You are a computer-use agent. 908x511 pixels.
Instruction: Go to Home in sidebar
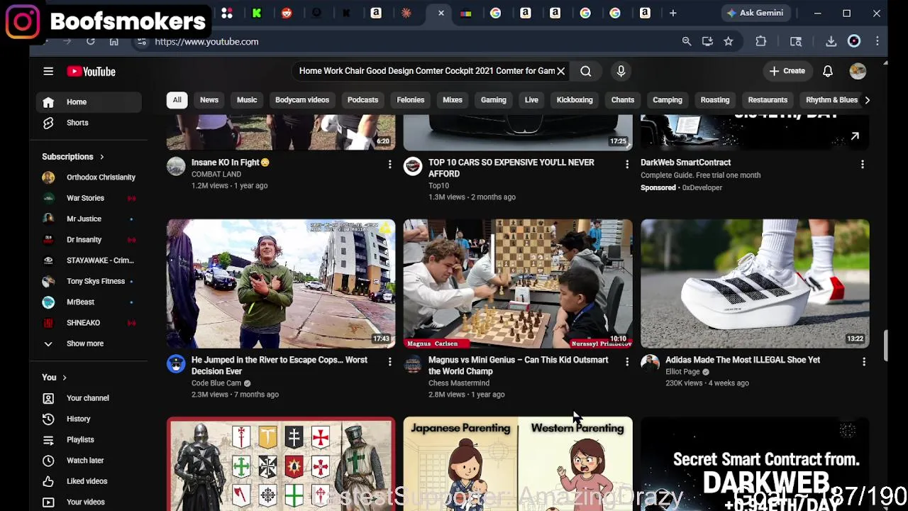click(89, 102)
